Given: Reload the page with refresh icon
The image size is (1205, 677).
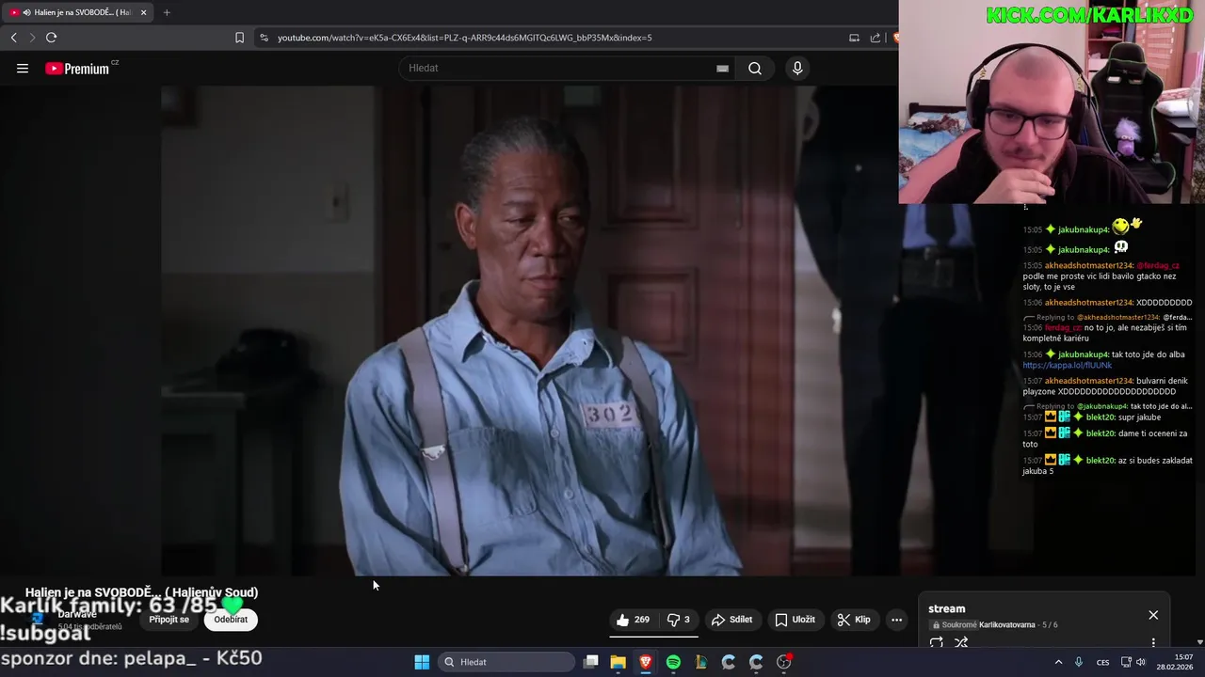Looking at the screenshot, I should pos(51,38).
